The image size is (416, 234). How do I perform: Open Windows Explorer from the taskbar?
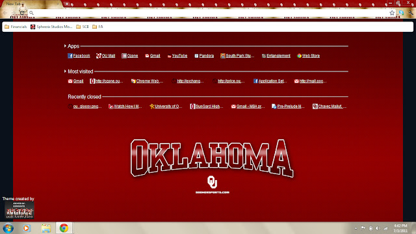[46, 228]
